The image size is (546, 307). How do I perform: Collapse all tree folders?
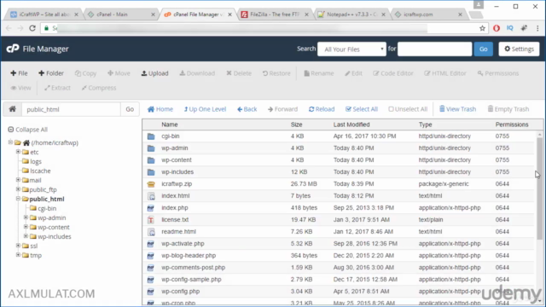[28, 130]
